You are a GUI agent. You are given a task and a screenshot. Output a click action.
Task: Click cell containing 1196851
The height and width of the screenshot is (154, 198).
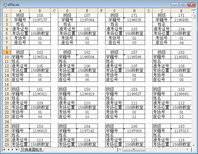point(181,57)
